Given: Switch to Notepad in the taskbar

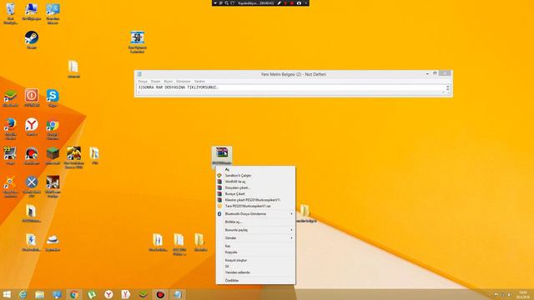Looking at the screenshot, I should tap(178, 294).
